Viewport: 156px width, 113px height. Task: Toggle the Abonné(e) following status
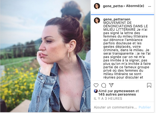coord(135,6)
